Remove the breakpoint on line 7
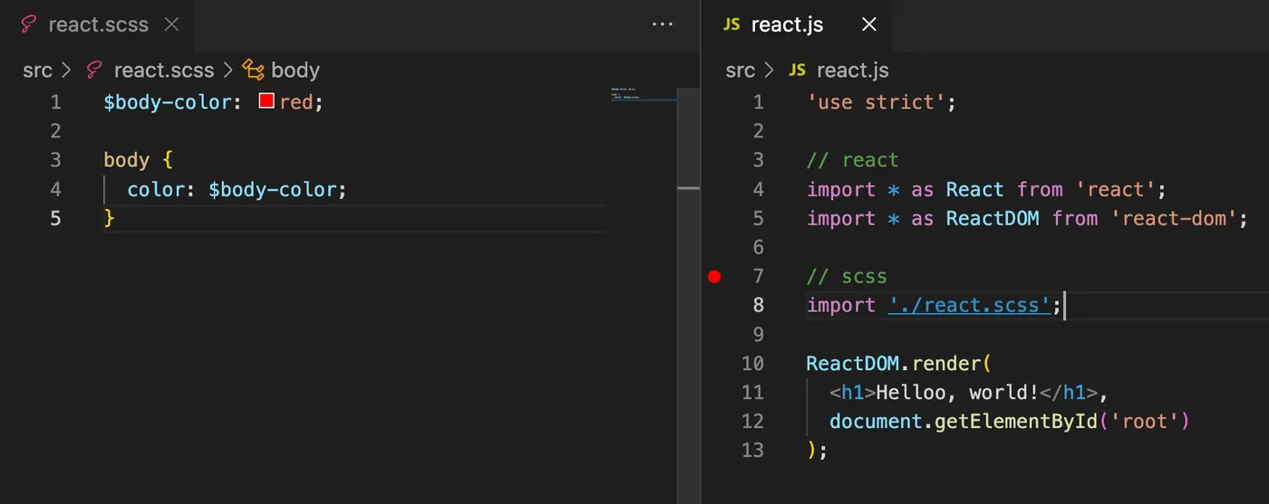This screenshot has height=504, width=1269. pyautogui.click(x=714, y=277)
